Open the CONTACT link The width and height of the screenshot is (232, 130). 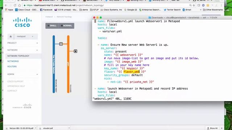tap(12, 91)
